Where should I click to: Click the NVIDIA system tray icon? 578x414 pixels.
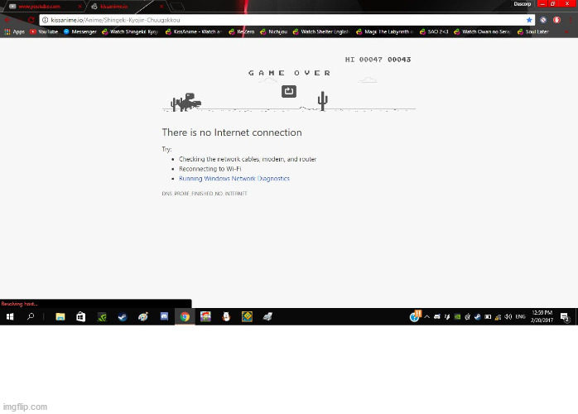click(457, 316)
